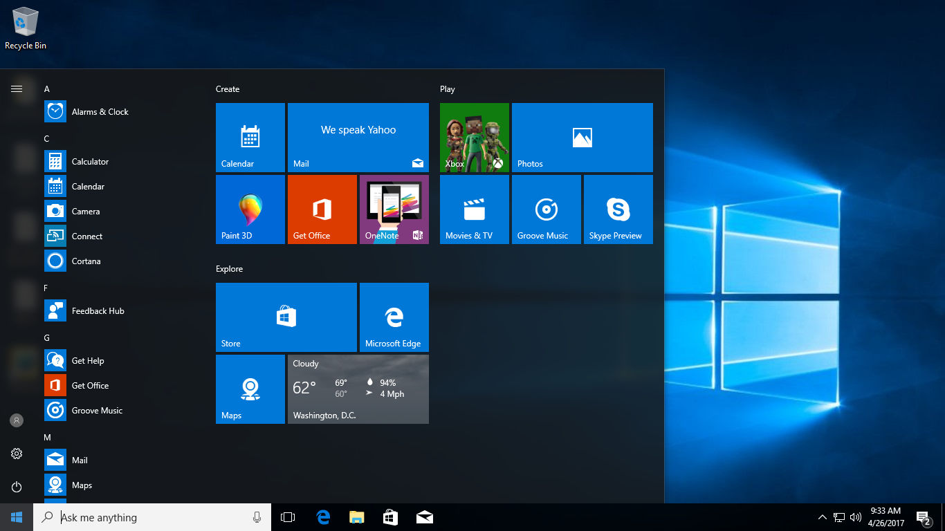Screen dimensions: 945x531
Task: Select the Explore tile group heading
Action: tap(229, 269)
